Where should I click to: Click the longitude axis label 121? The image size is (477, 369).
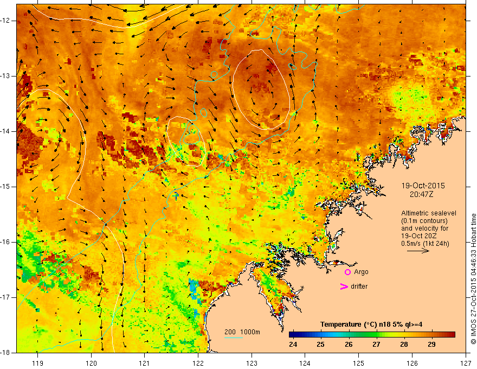pyautogui.click(x=145, y=363)
